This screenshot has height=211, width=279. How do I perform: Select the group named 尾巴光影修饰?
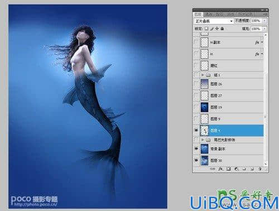coord(224,140)
